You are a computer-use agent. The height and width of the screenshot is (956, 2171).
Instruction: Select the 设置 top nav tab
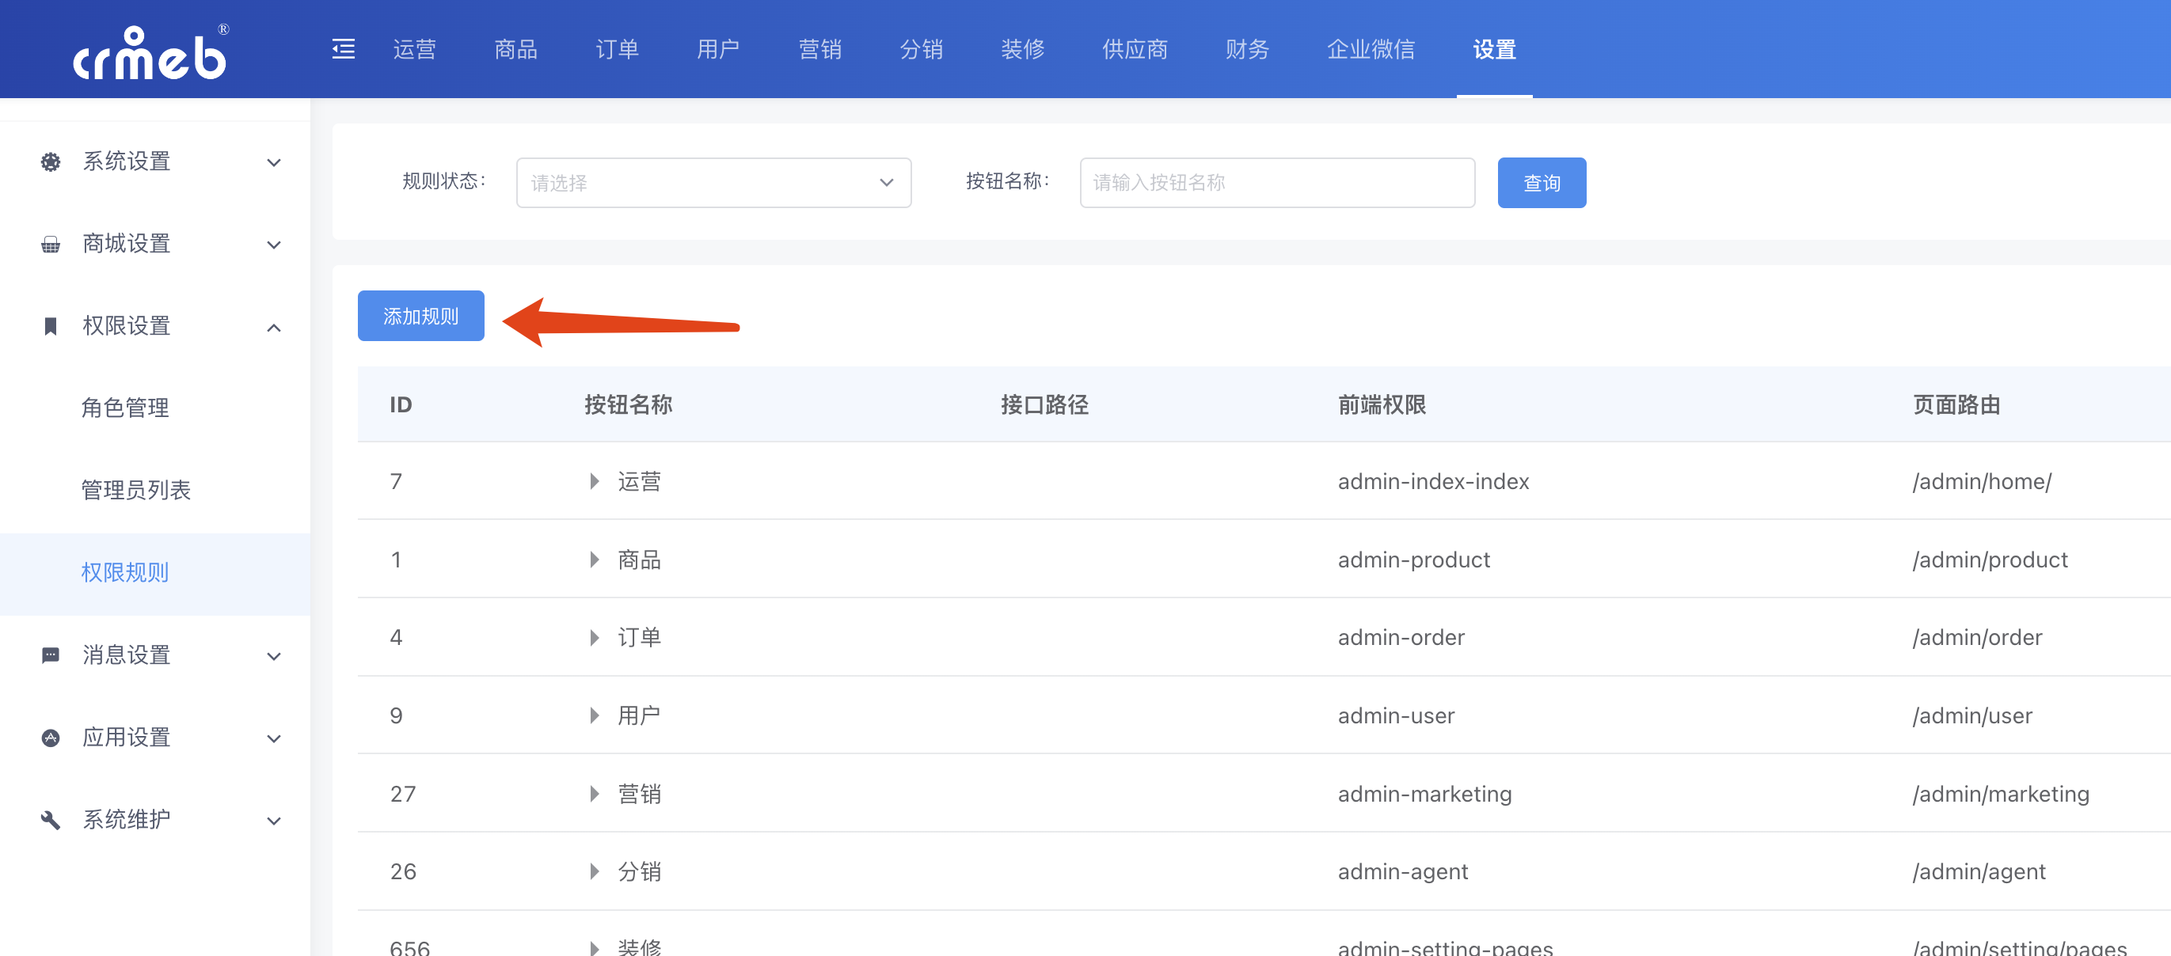tap(1494, 50)
